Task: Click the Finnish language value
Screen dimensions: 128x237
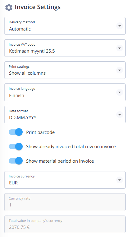Action: tap(17, 96)
